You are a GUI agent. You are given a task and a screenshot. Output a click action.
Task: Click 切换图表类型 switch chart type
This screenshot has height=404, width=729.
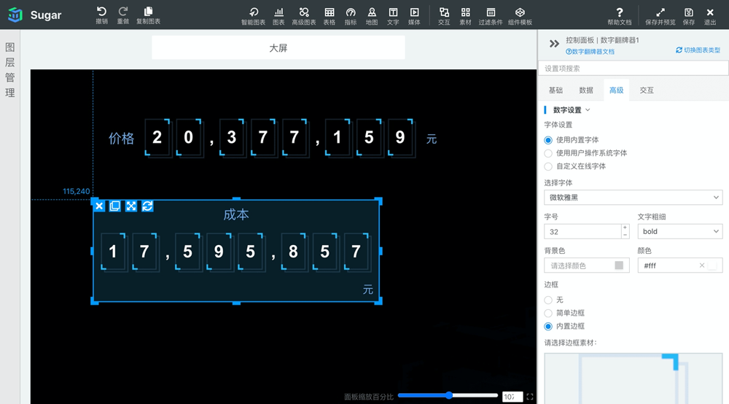(x=698, y=50)
